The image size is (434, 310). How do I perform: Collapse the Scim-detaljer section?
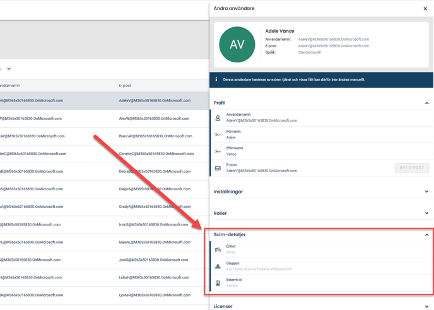coord(426,235)
